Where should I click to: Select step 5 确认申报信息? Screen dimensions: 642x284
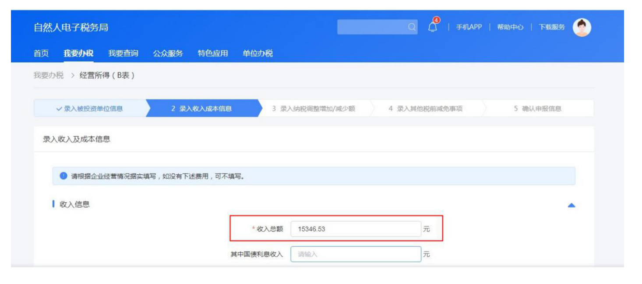tap(538, 109)
